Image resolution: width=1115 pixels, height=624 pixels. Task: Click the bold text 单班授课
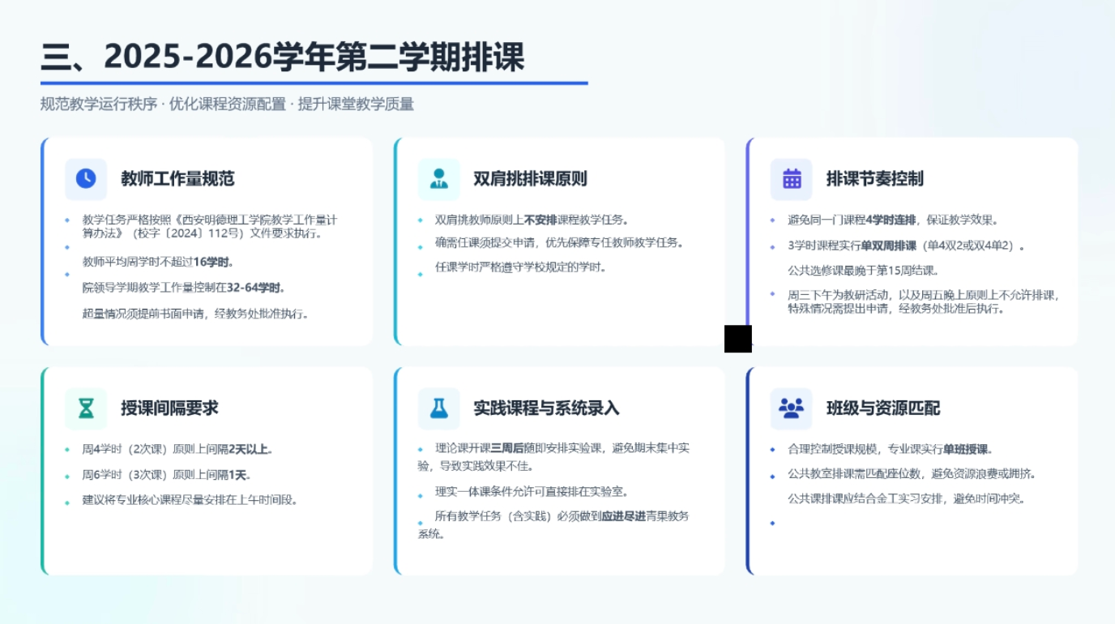pos(968,450)
